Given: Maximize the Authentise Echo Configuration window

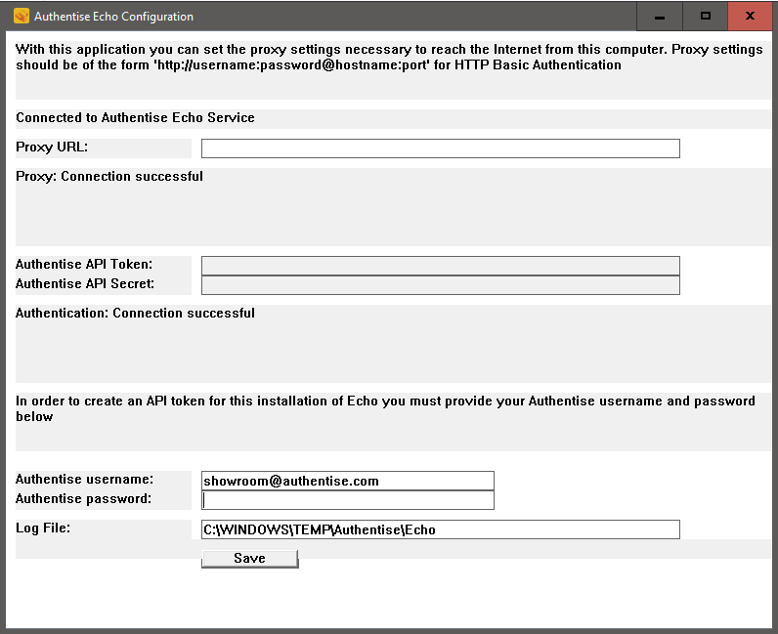Looking at the screenshot, I should pyautogui.click(x=705, y=17).
